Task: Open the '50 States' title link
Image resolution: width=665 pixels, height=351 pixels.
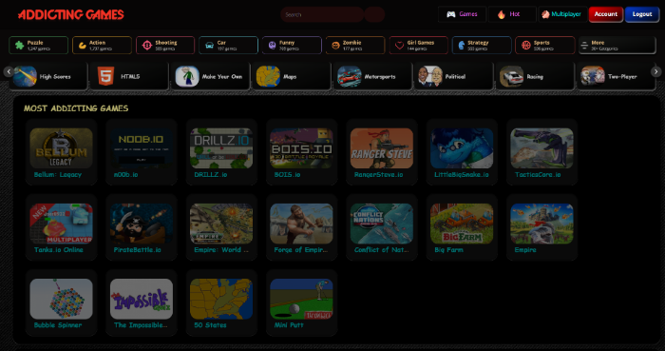Action: (210, 325)
